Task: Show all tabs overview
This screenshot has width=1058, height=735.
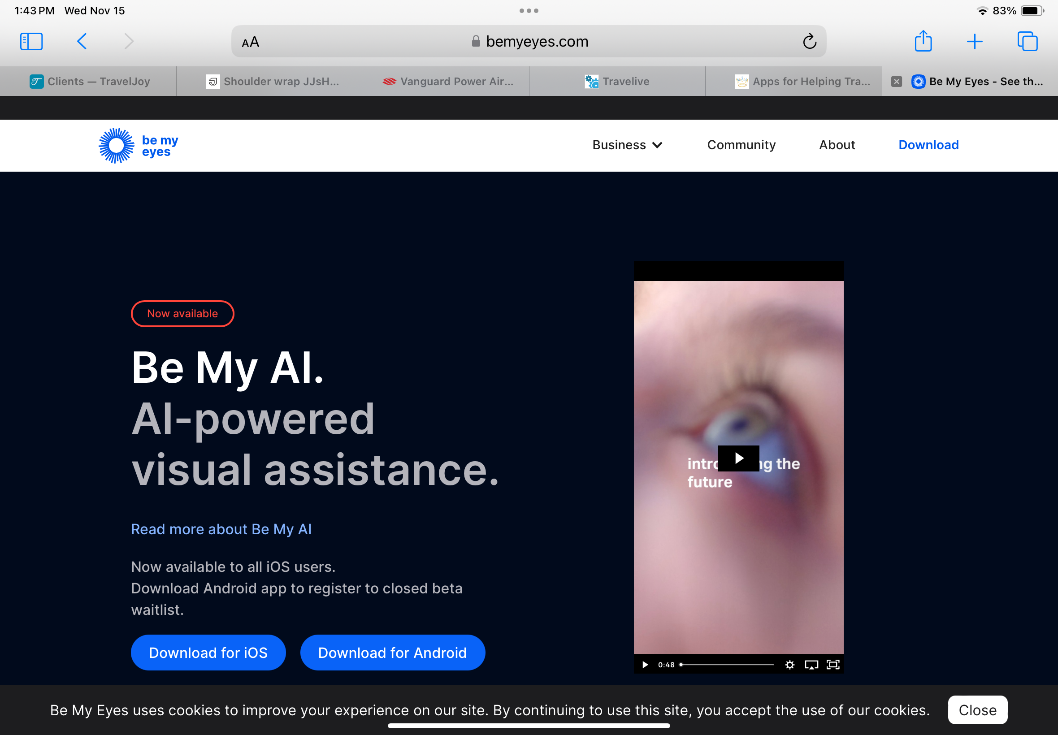Action: click(x=1027, y=41)
